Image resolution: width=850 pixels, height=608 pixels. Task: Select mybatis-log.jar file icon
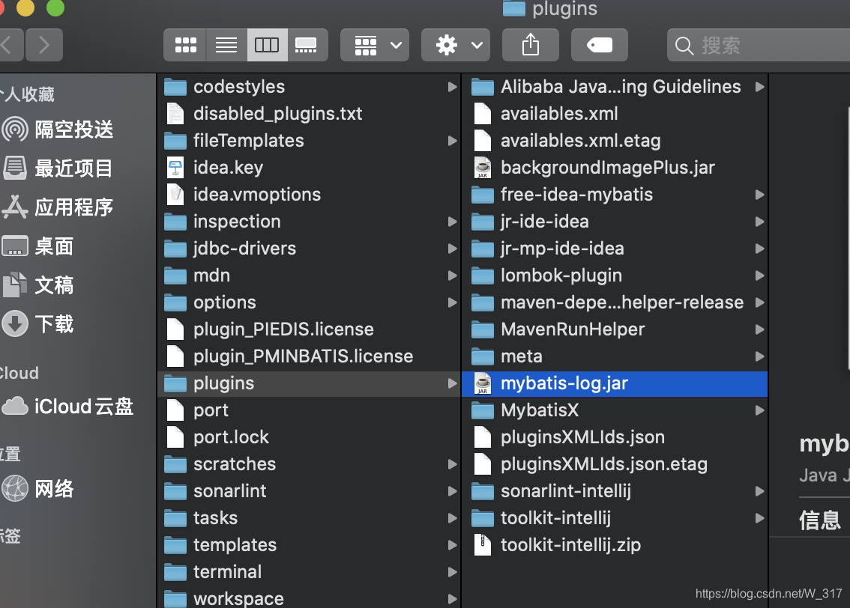pos(483,383)
